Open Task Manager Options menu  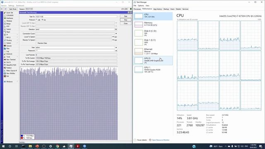[x=141, y=5]
